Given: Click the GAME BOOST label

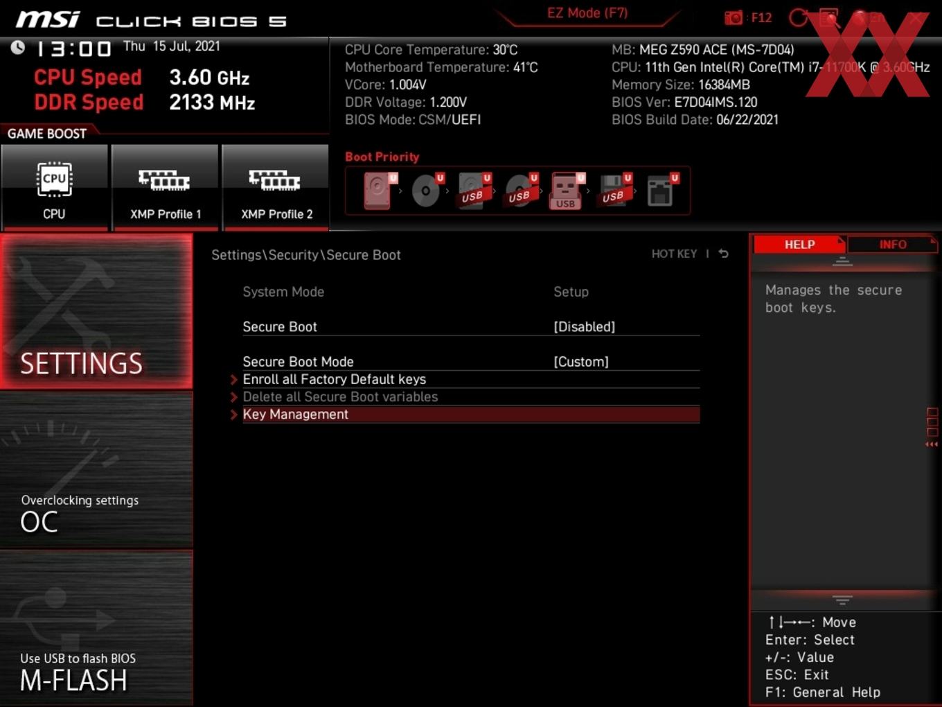Looking at the screenshot, I should click(x=47, y=134).
